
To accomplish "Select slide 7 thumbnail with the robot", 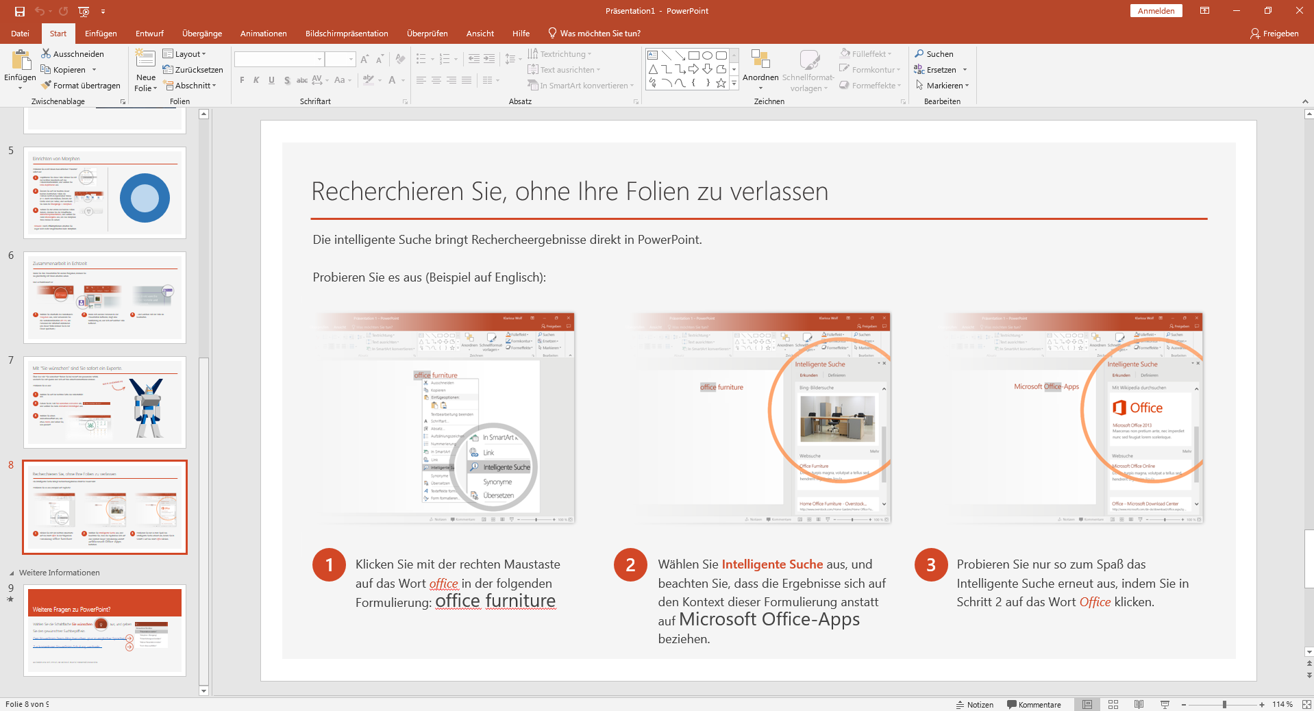I will 105,402.
